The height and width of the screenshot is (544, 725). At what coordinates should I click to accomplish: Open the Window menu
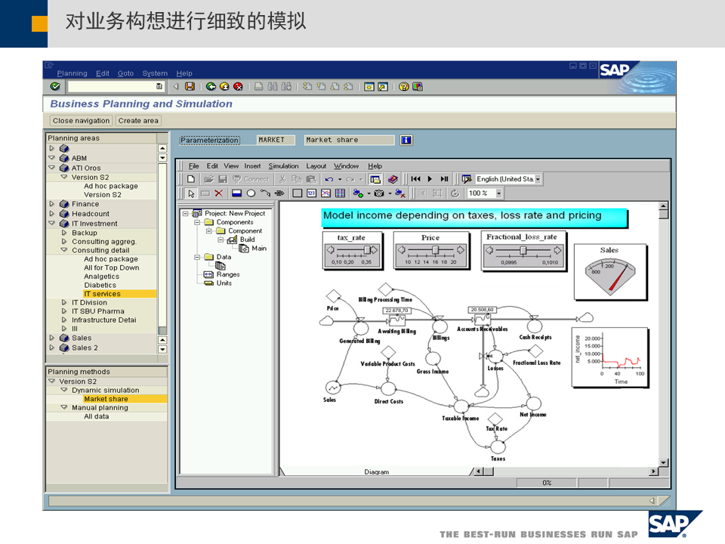tap(347, 166)
